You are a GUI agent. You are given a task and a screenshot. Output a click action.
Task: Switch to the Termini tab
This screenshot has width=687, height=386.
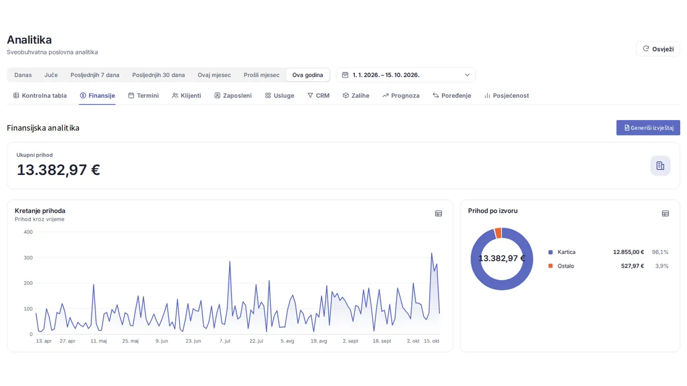[143, 95]
